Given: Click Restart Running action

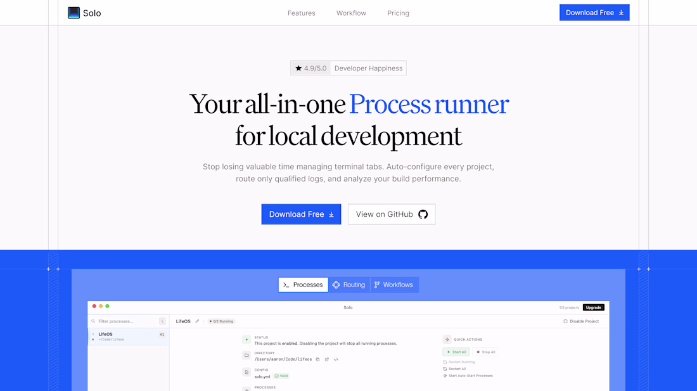Looking at the screenshot, I should [459, 362].
